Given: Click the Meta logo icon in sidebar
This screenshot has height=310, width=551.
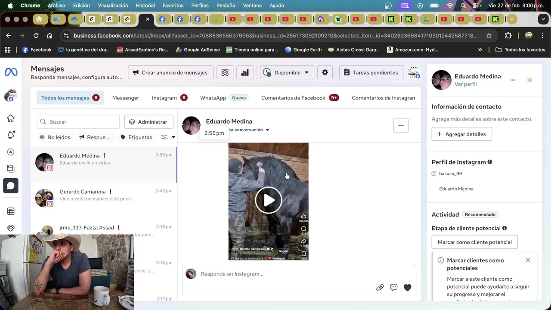Looking at the screenshot, I should (11, 72).
